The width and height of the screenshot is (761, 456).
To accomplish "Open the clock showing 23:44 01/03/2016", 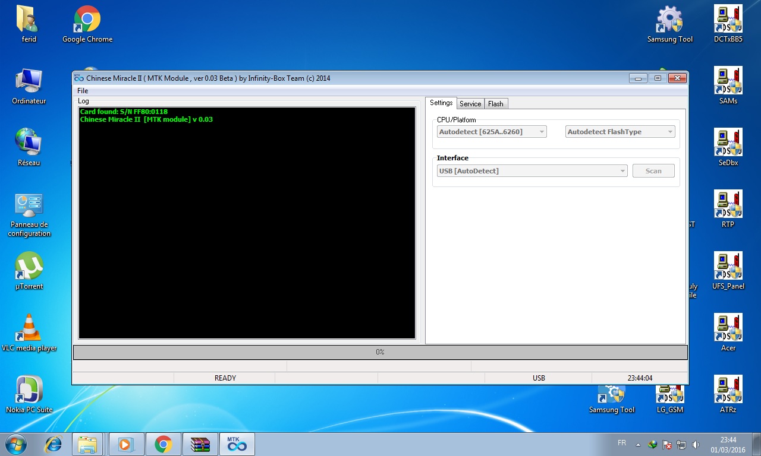I will (x=728, y=444).
